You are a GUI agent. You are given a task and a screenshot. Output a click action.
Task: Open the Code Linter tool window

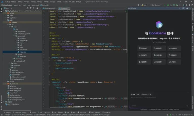pos(82,112)
